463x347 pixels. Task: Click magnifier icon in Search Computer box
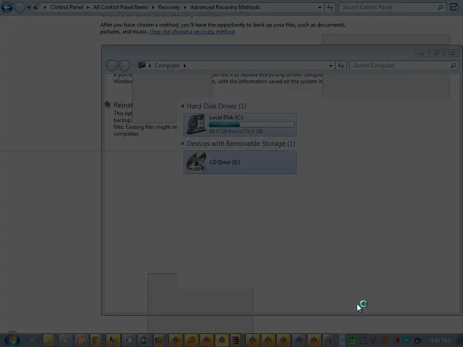(x=453, y=66)
